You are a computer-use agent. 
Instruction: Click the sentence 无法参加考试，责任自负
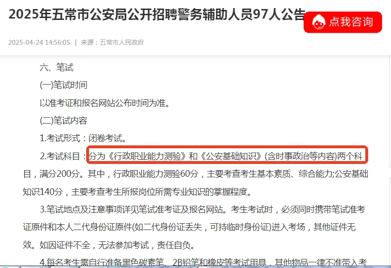146,245
